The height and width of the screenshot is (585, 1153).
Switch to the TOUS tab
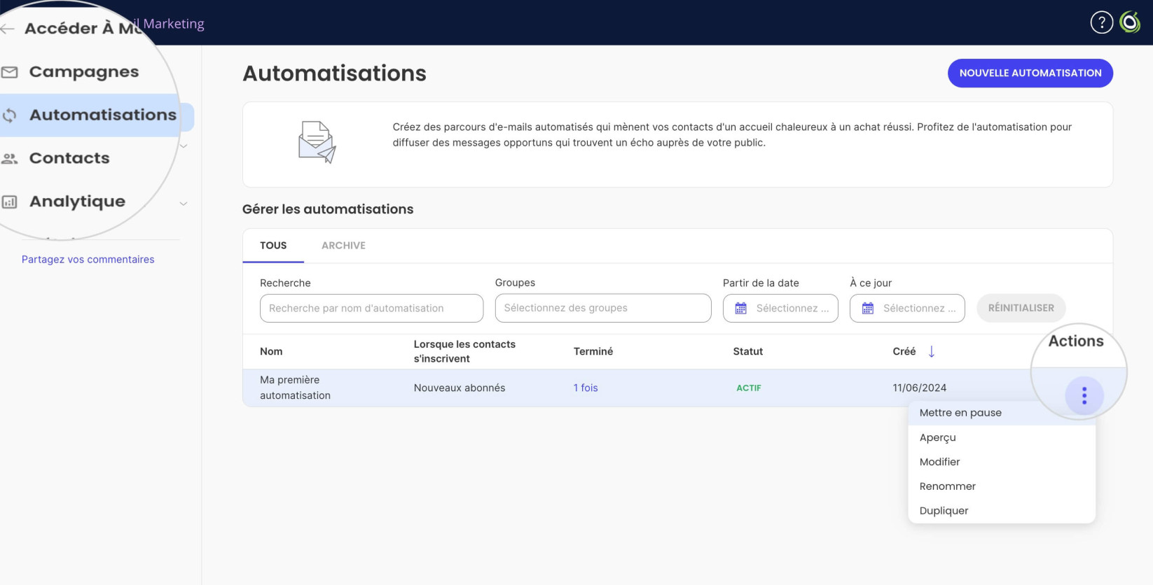click(x=273, y=246)
